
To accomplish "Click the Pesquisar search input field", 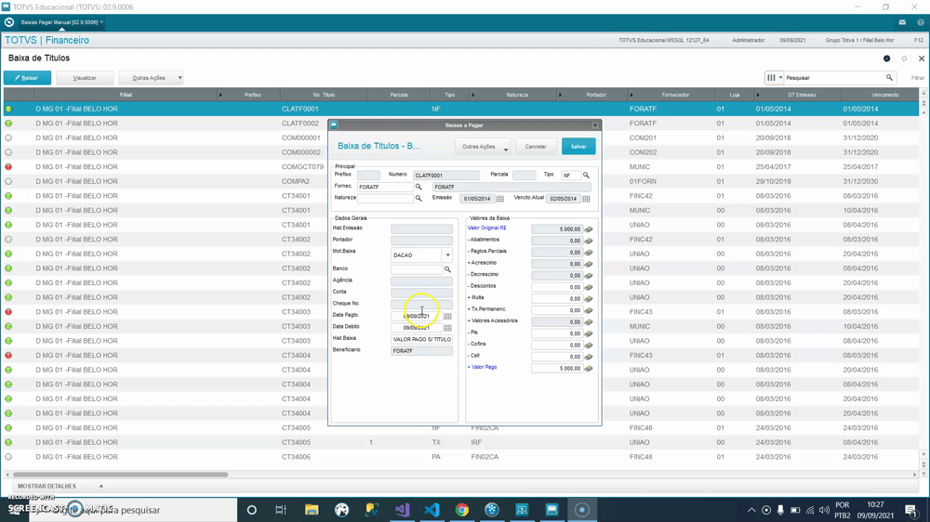I will (x=833, y=78).
